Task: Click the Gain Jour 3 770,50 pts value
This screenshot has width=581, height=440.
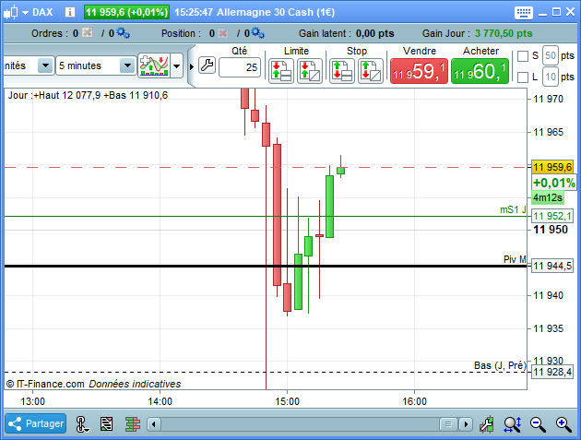Action: click(504, 33)
